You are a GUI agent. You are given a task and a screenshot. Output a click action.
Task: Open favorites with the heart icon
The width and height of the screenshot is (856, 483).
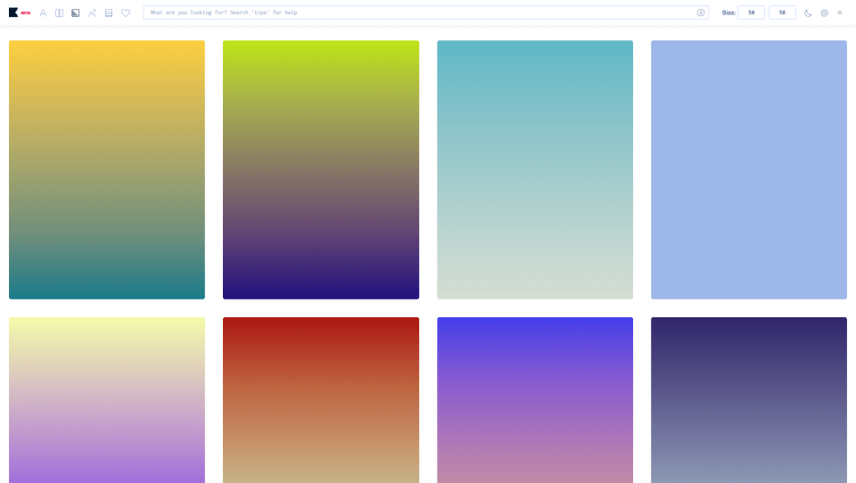click(126, 12)
